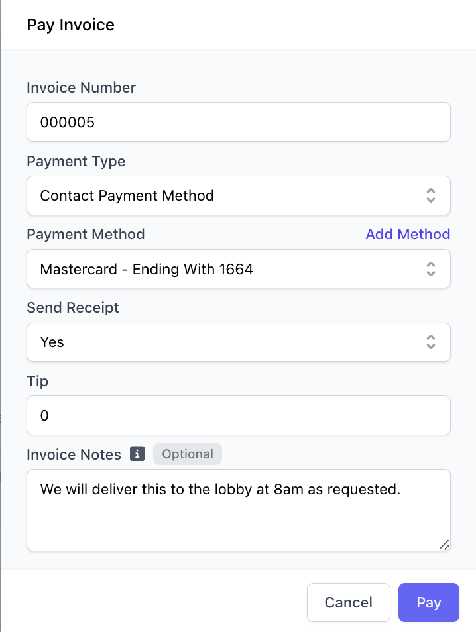The width and height of the screenshot is (476, 632).
Task: Click inside the Invoice Notes text area
Action: 239,510
